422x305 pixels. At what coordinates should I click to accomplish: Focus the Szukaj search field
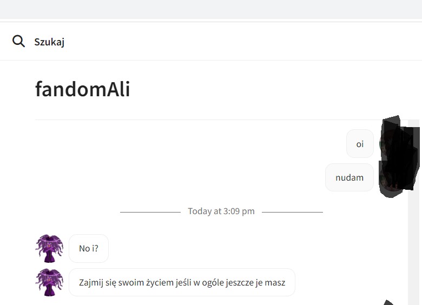pyautogui.click(x=162, y=42)
